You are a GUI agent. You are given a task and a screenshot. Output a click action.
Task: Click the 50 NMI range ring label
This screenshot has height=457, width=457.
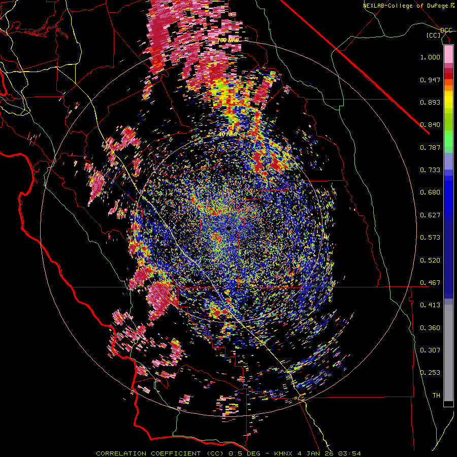click(x=228, y=135)
